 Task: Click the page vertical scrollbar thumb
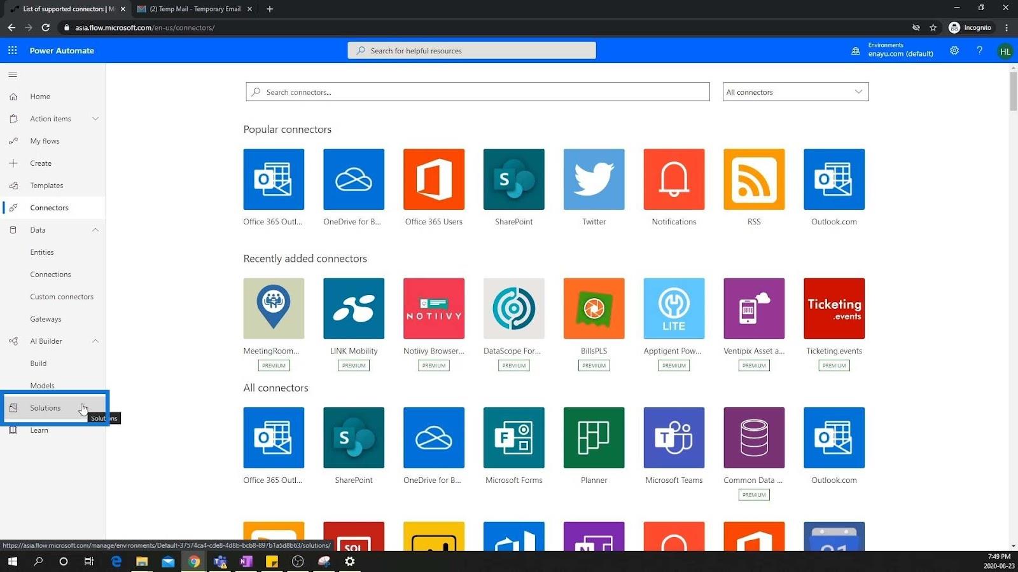click(1013, 91)
